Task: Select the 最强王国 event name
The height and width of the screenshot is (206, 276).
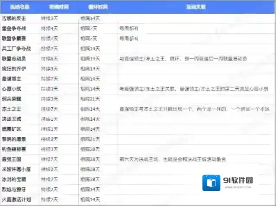Action: pos(11,159)
